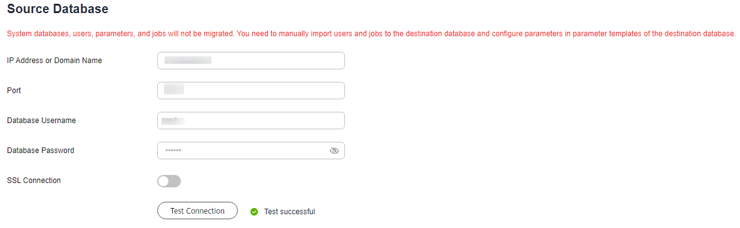Viewport: 740px width, 228px height.
Task: Focus the Database Password input field
Action: coord(251,151)
